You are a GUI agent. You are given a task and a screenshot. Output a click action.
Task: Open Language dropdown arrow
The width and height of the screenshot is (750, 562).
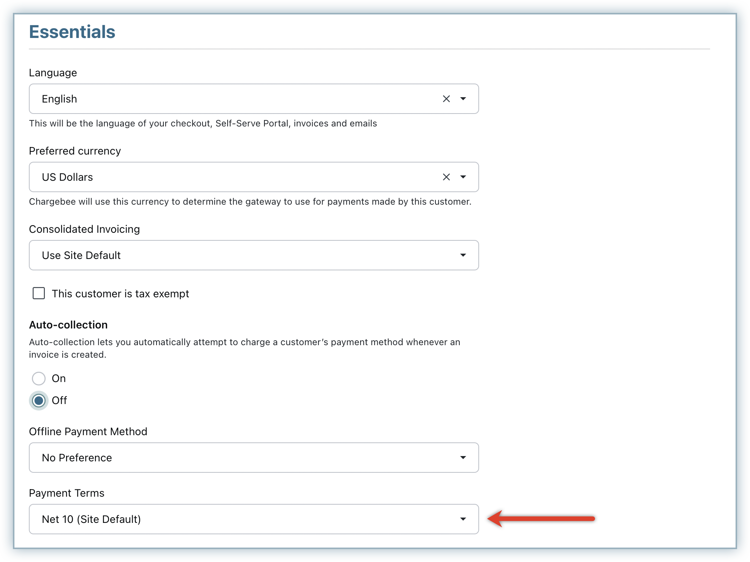463,99
